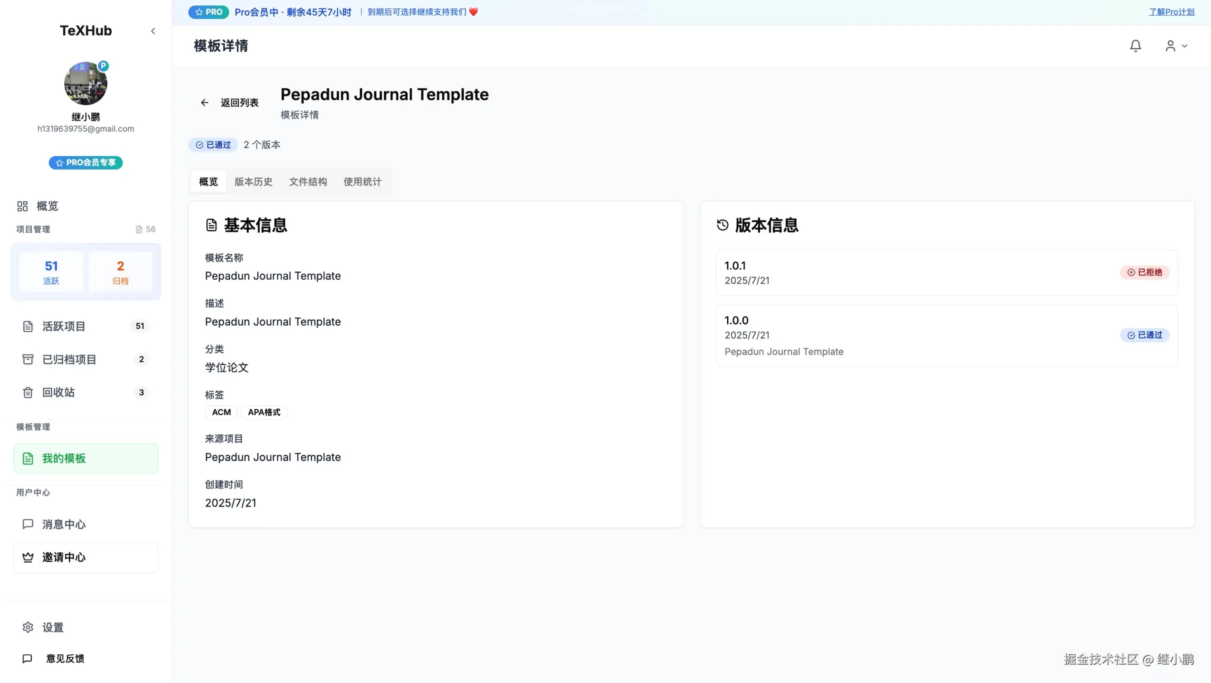Select the 概览 grid icon in sidebar
This screenshot has height=683, width=1211.
22,205
